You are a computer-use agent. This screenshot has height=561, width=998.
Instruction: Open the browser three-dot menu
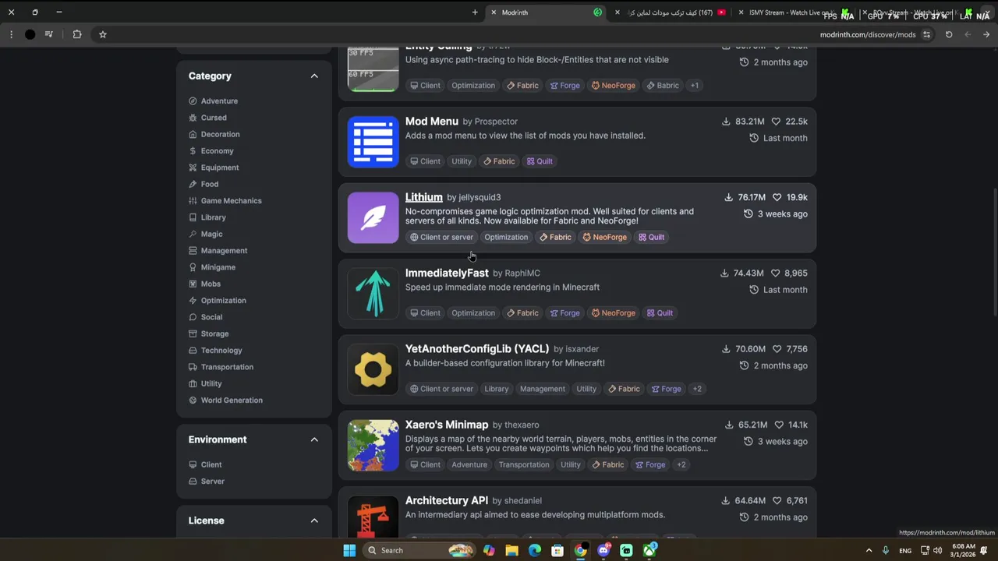click(x=11, y=34)
